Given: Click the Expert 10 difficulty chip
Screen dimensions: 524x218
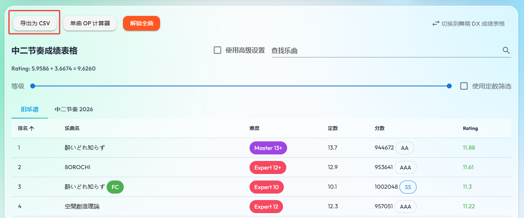Looking at the screenshot, I should coord(266,187).
